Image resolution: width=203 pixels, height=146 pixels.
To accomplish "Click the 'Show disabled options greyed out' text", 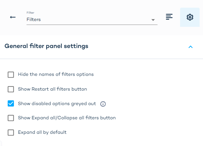I will coord(57,104).
